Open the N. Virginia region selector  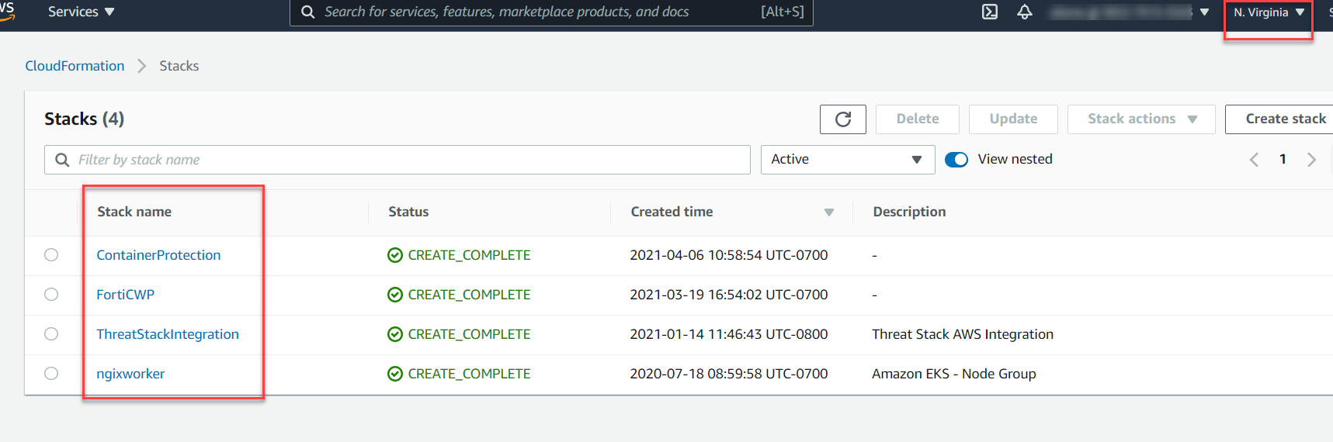point(1268,12)
